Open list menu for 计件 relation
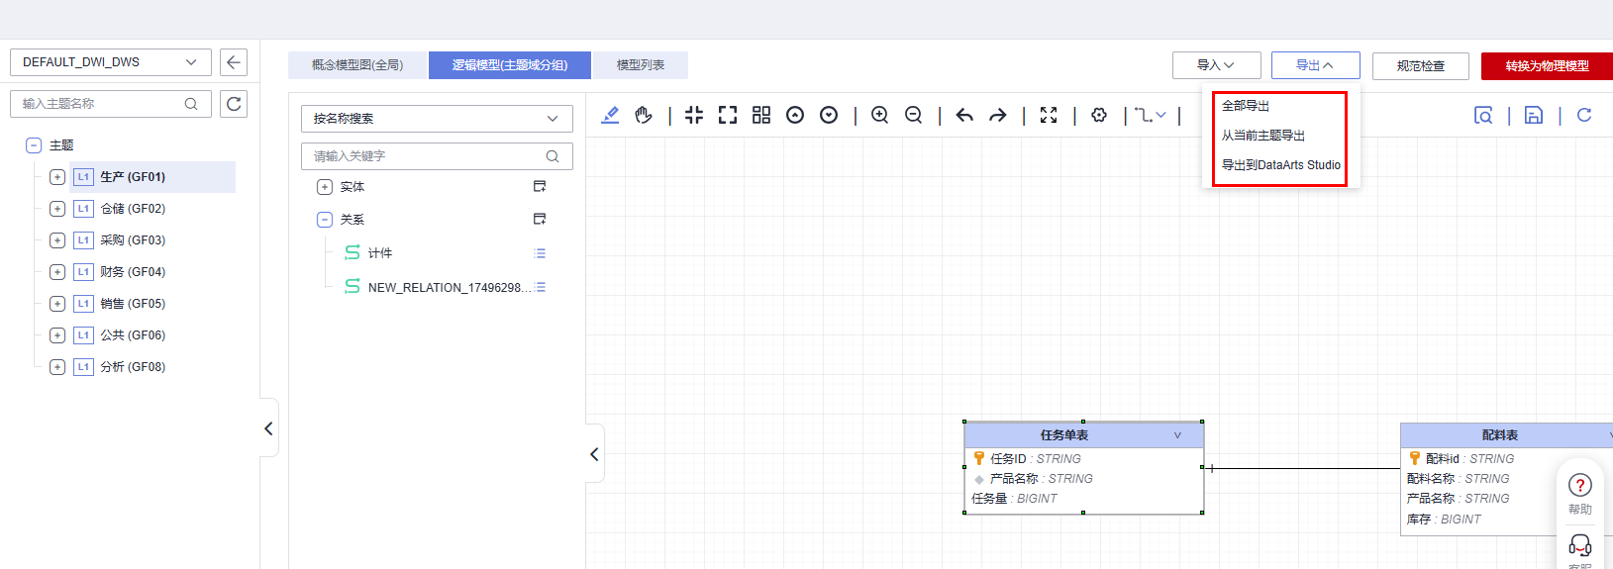The image size is (1613, 569). pos(540,253)
